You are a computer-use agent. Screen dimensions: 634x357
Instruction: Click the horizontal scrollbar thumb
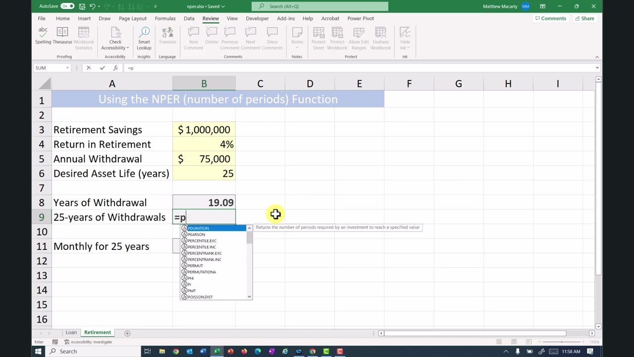point(475,333)
